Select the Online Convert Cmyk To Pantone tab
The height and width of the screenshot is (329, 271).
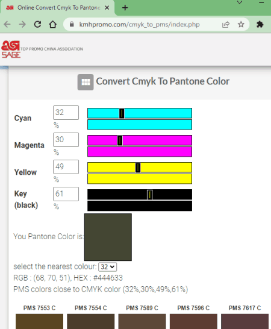[57, 8]
